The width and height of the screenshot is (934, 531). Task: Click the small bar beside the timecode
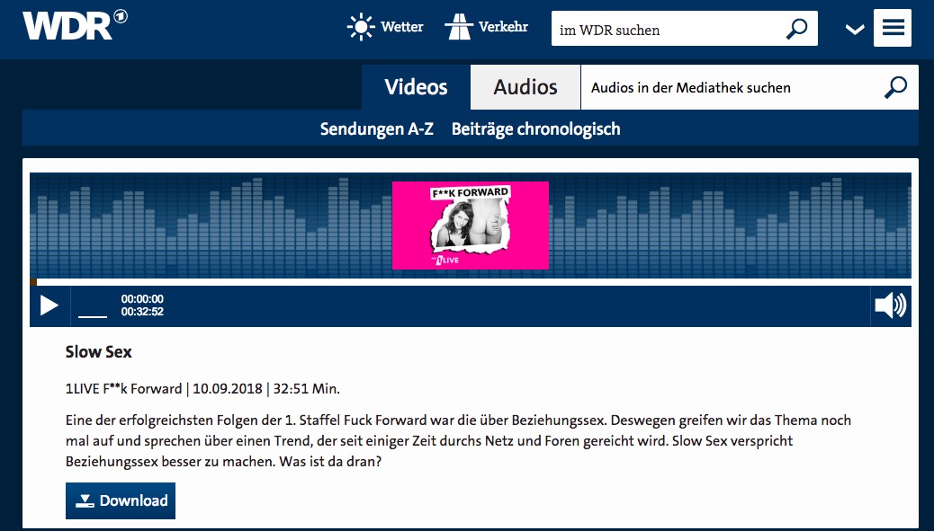coord(93,316)
